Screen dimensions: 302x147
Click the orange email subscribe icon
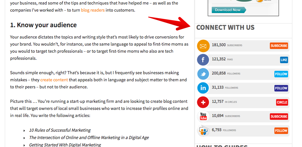(203, 46)
